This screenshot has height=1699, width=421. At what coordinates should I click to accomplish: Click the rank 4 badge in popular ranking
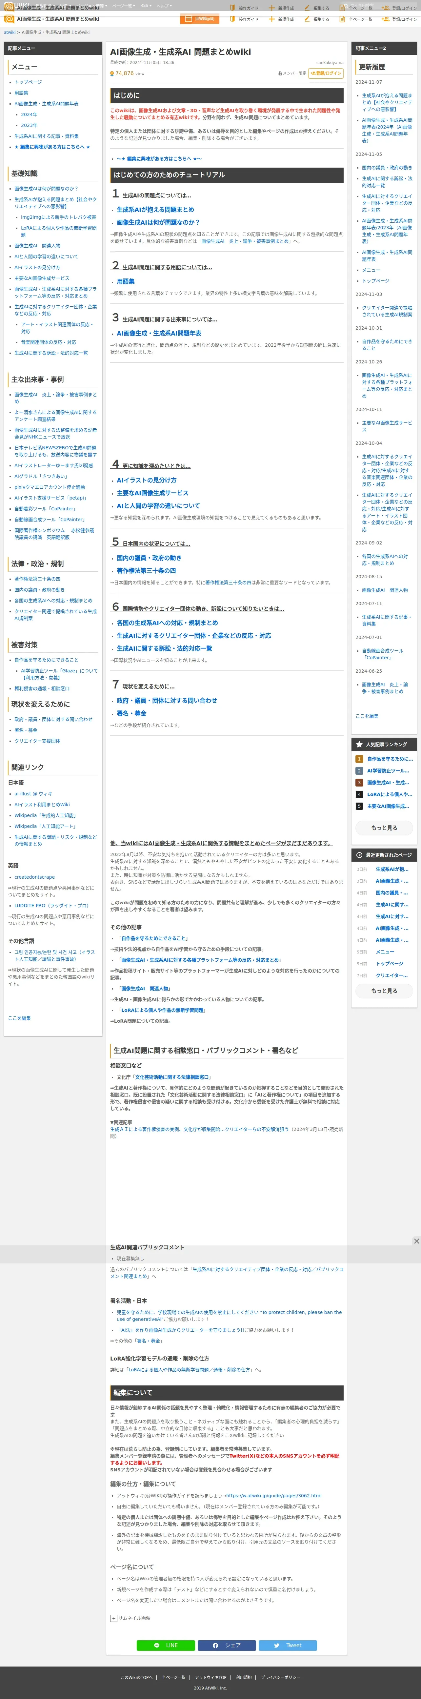(x=359, y=794)
